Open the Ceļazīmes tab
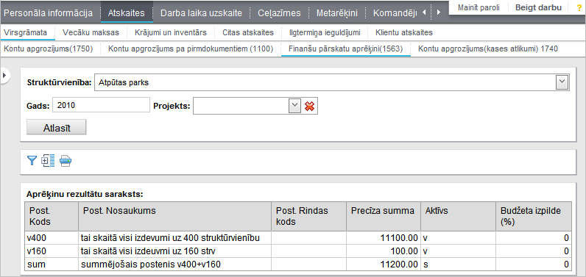 click(279, 13)
